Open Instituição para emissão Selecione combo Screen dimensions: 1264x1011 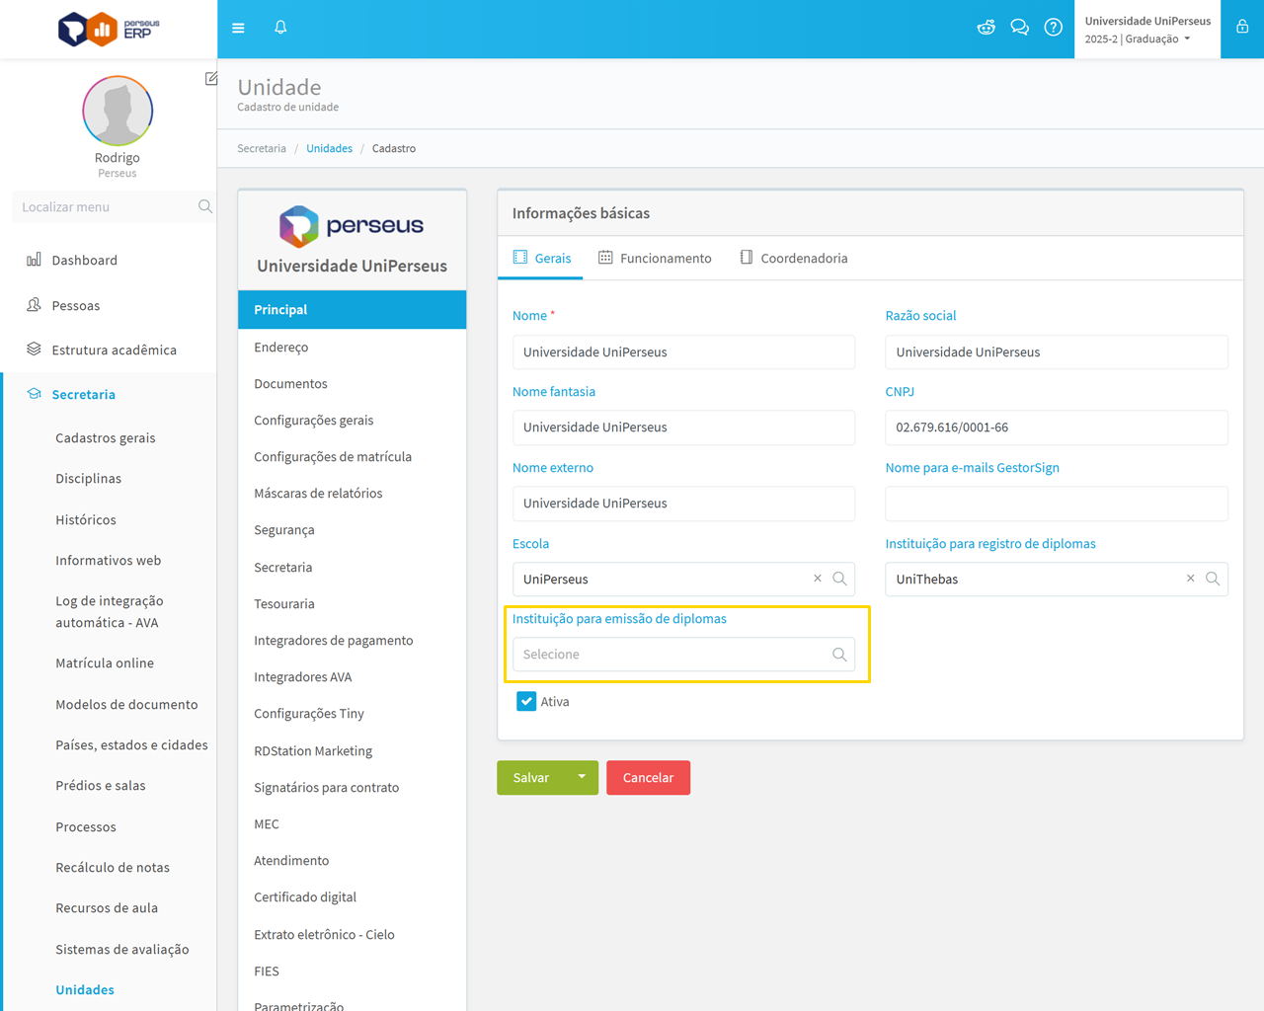tap(683, 655)
